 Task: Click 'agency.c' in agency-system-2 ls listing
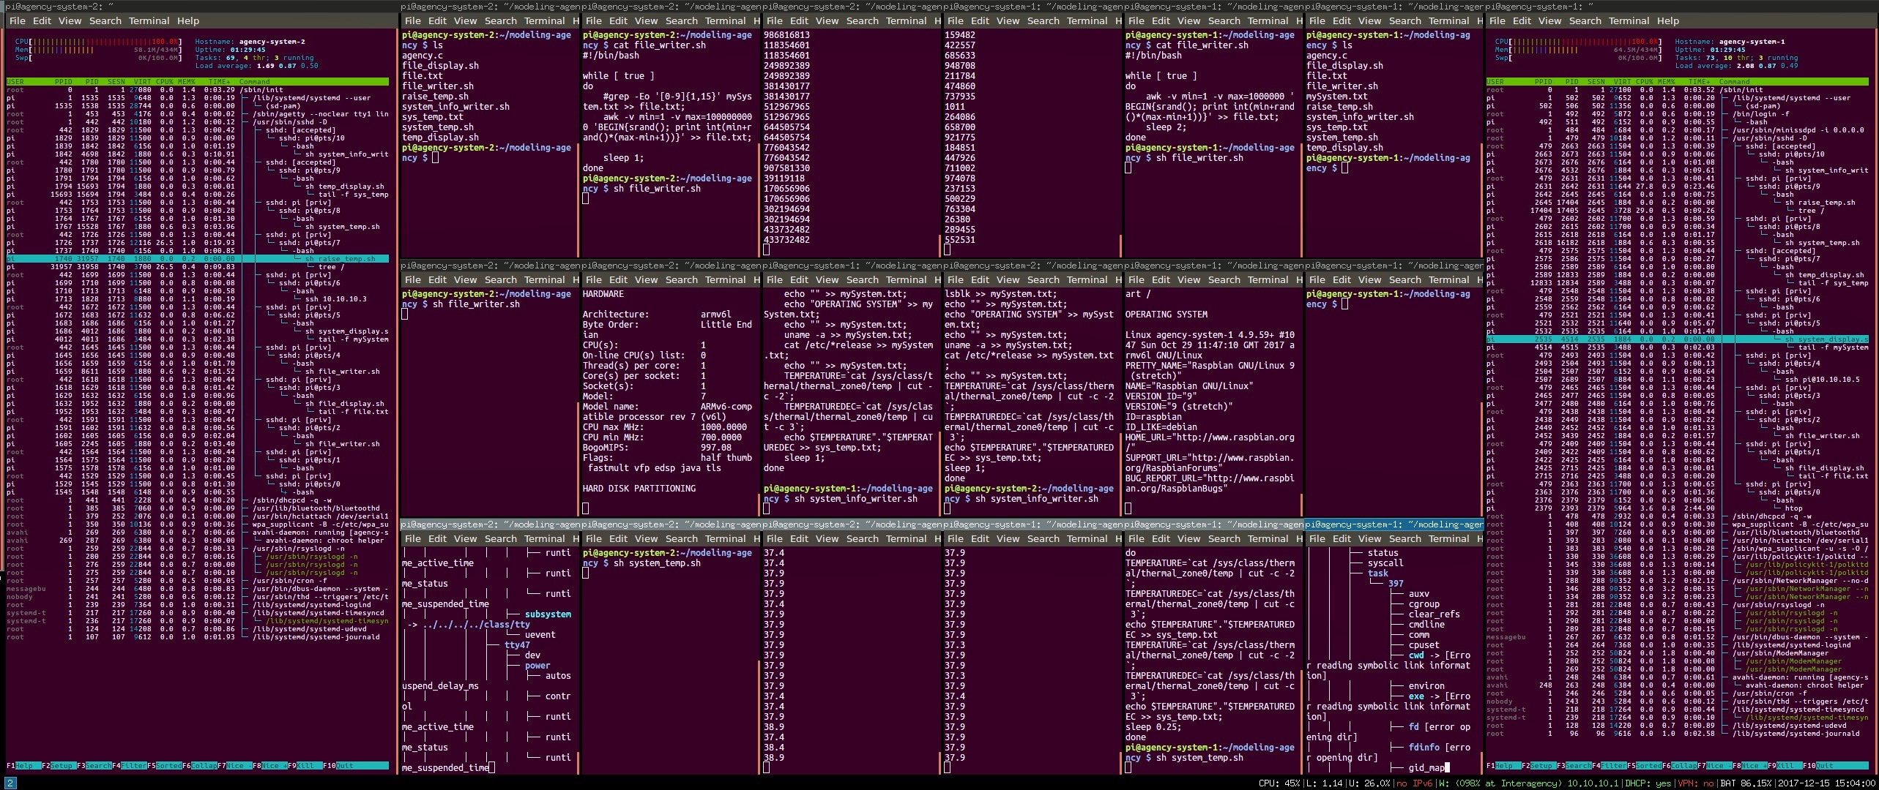point(423,56)
